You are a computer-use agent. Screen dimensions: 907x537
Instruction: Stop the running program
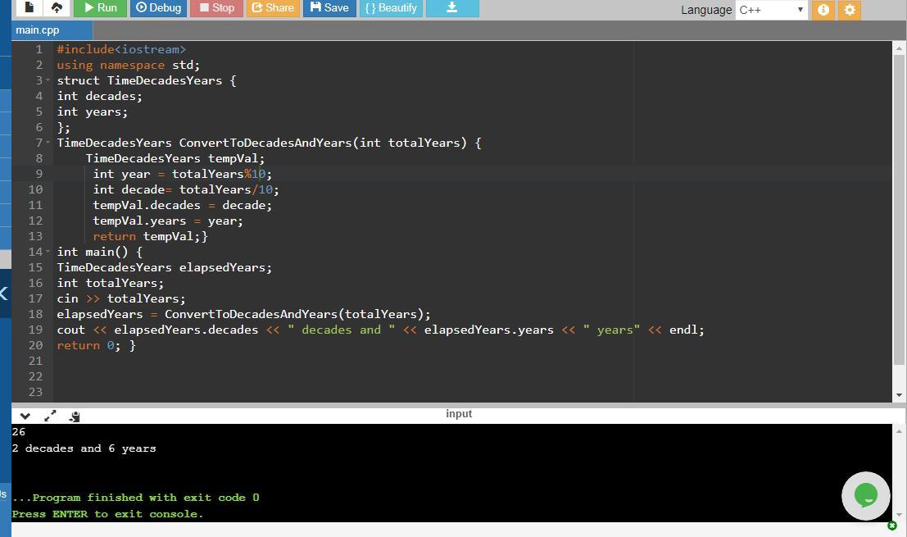(x=216, y=8)
